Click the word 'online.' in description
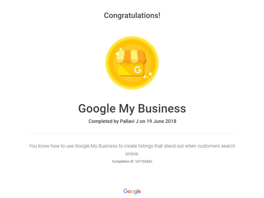 click(132, 154)
